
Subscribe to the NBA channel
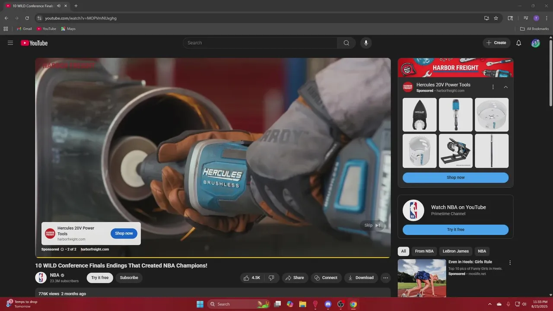click(129, 278)
